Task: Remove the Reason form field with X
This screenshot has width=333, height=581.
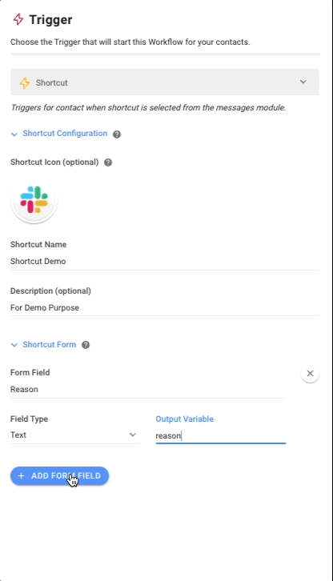Action: point(310,374)
